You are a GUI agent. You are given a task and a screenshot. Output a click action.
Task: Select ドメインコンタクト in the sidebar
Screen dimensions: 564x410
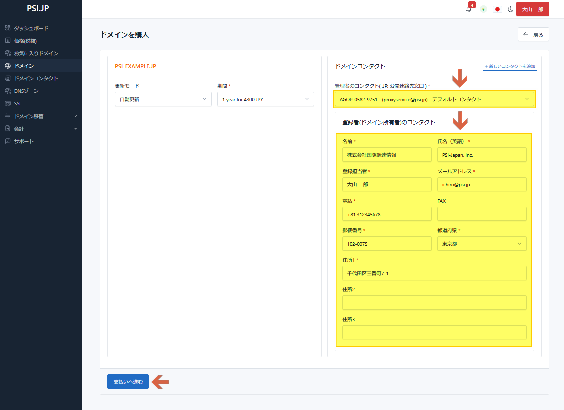pyautogui.click(x=36, y=78)
